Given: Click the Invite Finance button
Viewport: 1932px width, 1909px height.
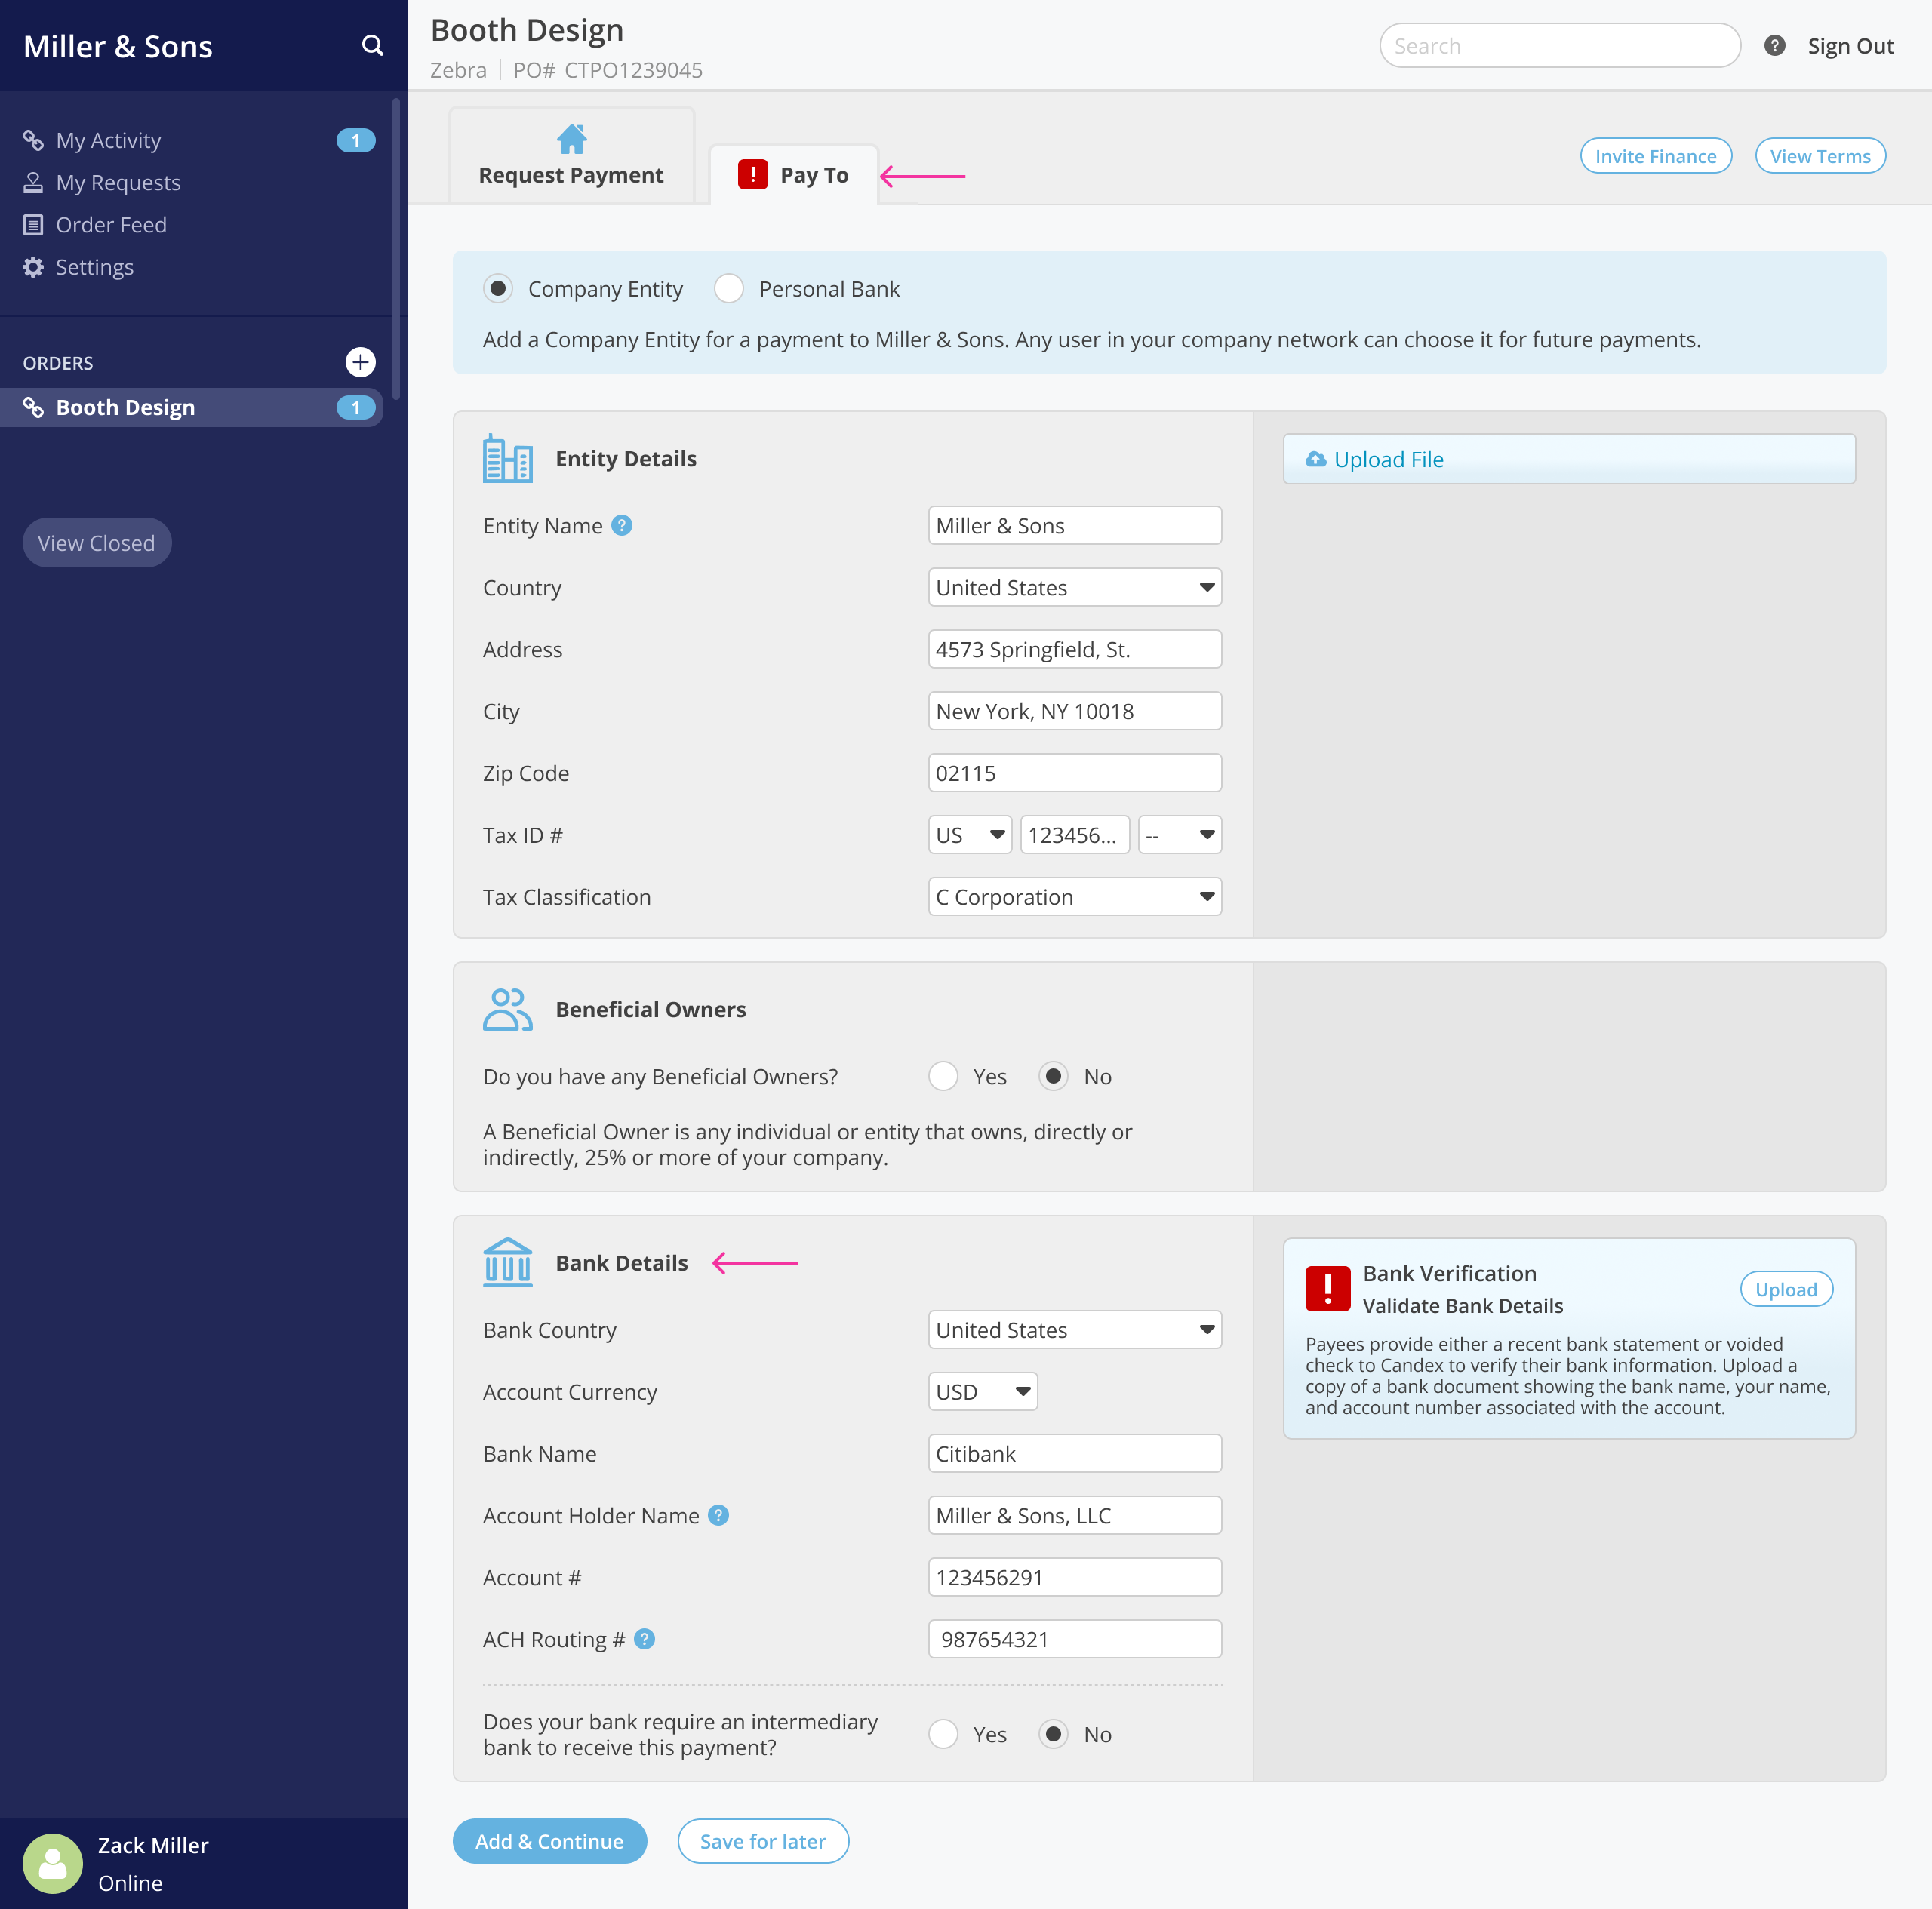Looking at the screenshot, I should (1655, 156).
